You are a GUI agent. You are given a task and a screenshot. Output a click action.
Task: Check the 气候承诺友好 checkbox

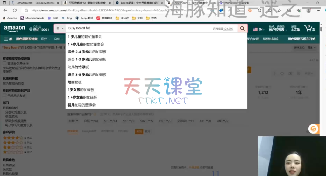click(4, 95)
